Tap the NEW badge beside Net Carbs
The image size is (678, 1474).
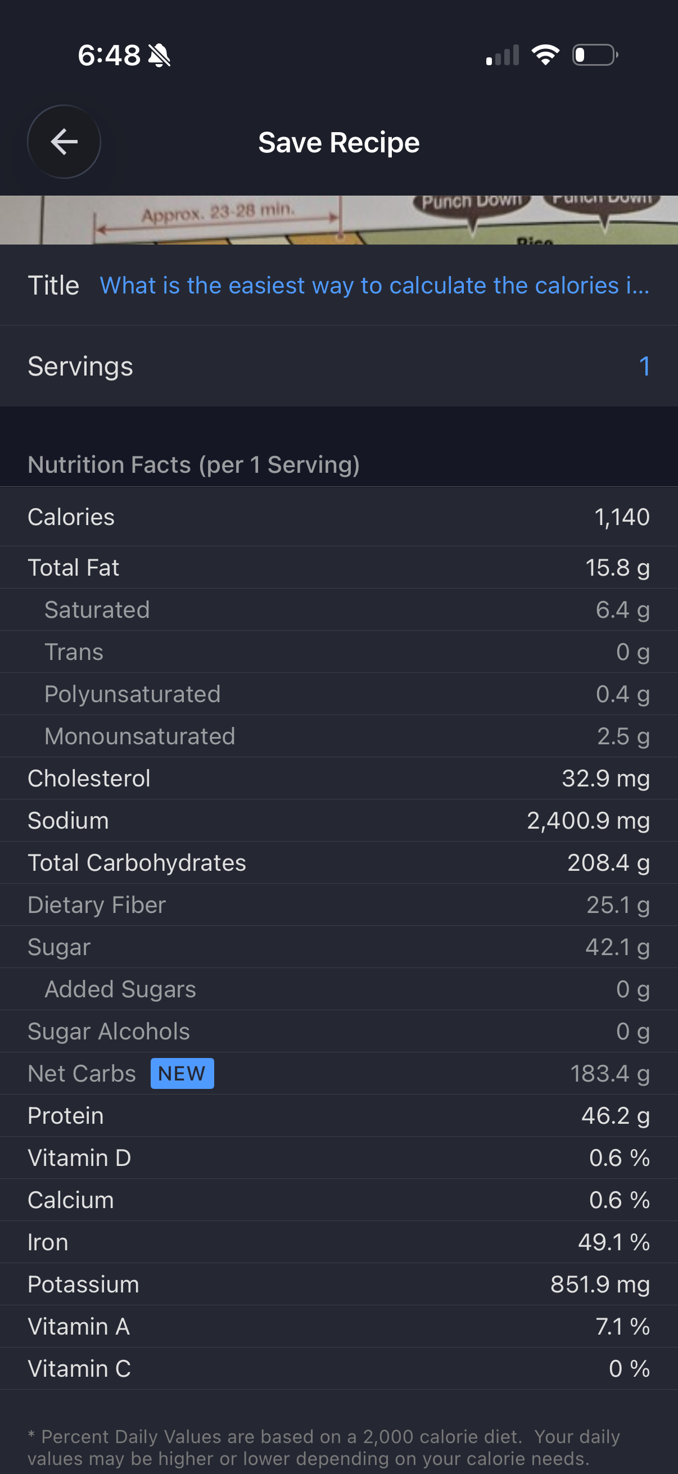click(182, 1074)
